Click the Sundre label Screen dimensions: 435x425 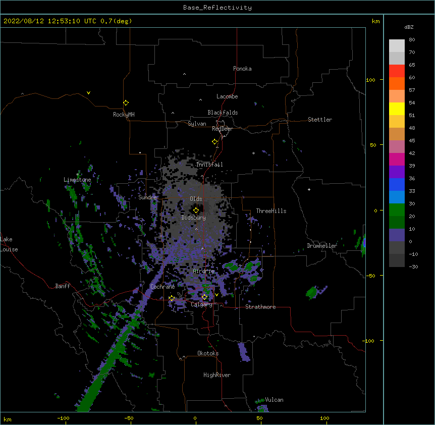coord(147,197)
